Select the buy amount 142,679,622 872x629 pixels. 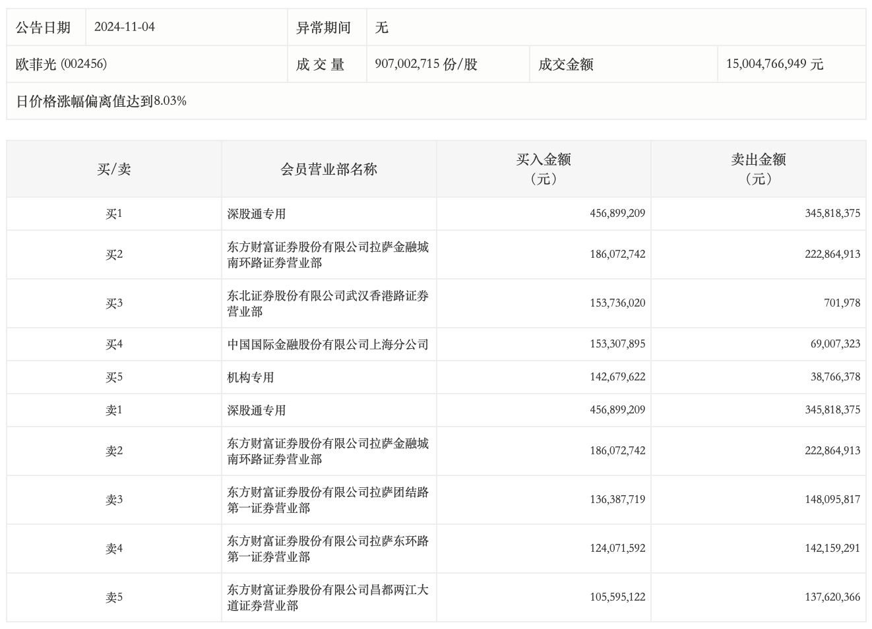pyautogui.click(x=617, y=377)
